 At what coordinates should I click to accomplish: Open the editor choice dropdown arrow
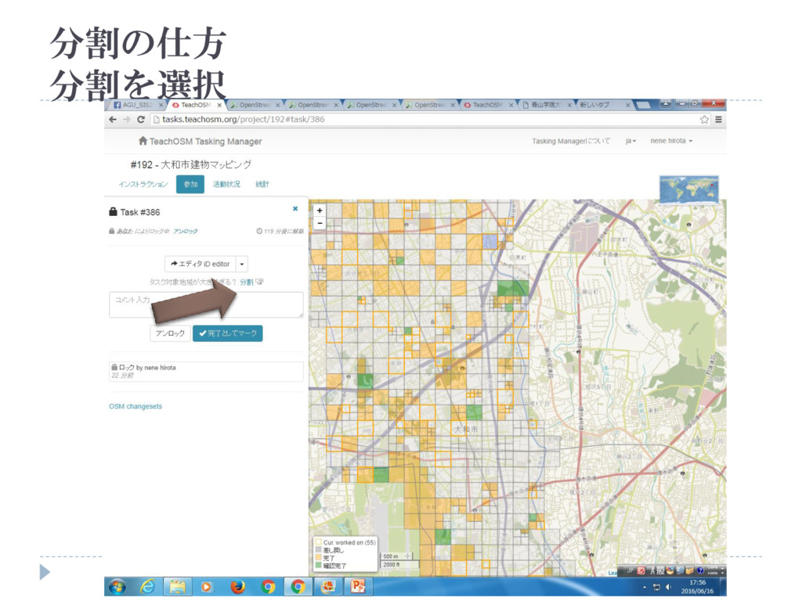point(242,265)
